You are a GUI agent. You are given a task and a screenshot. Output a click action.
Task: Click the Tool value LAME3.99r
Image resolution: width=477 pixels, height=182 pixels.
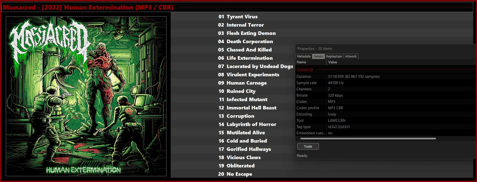(x=337, y=120)
